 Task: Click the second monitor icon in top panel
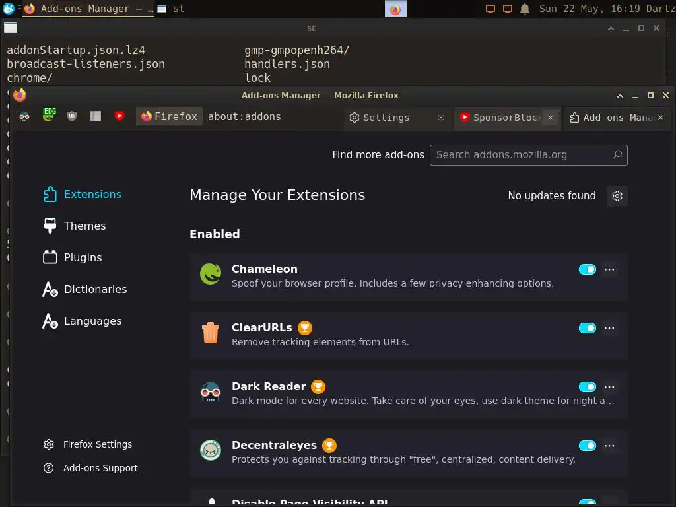tap(508, 9)
